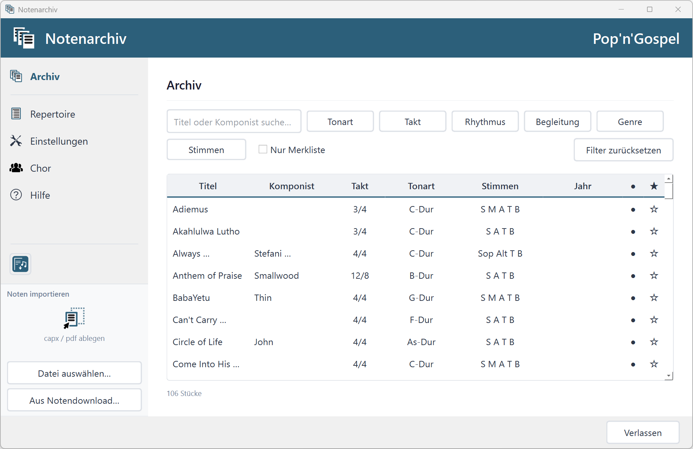The width and height of the screenshot is (693, 449).
Task: Click the table scrollbar thumb
Action: tap(669, 191)
